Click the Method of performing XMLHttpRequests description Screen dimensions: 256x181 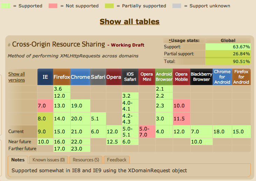[73, 56]
